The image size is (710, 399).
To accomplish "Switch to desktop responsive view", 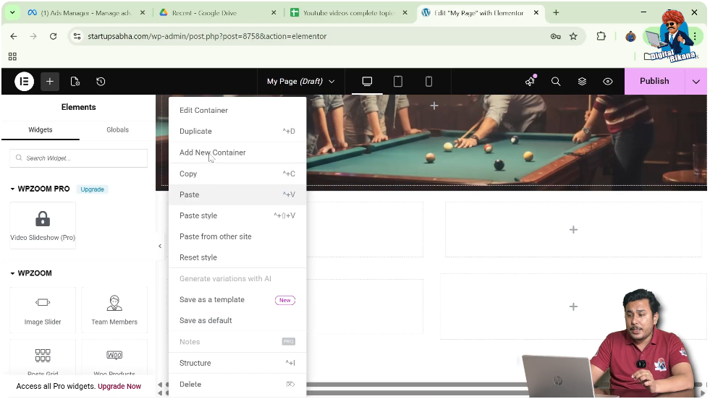I will coord(367,82).
